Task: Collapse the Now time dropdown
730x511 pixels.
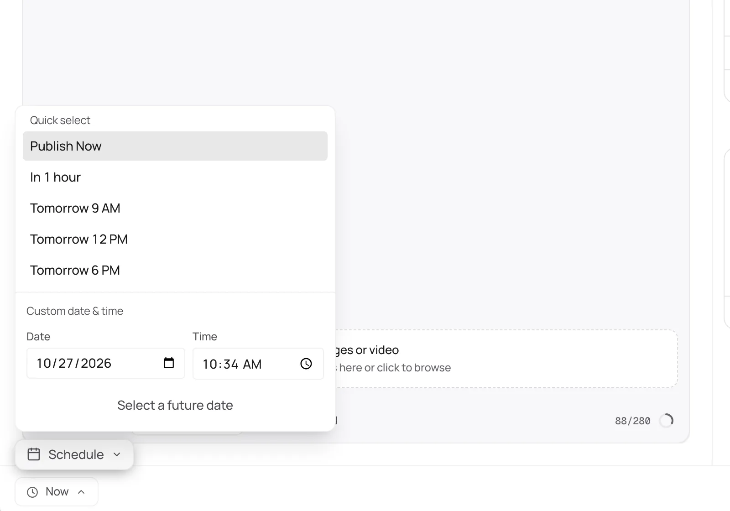Action: (57, 492)
